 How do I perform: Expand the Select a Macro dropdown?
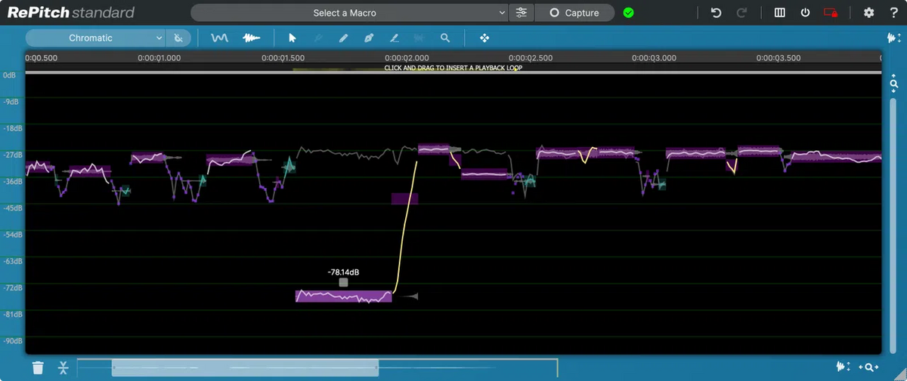[349, 13]
